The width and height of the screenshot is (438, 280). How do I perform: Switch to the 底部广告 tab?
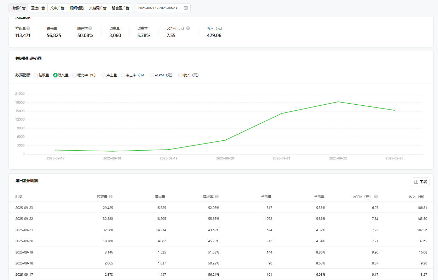(x=18, y=8)
